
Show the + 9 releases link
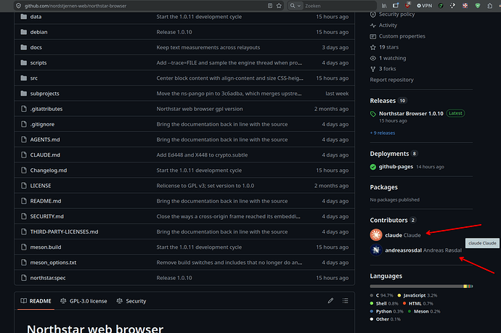pos(383,133)
